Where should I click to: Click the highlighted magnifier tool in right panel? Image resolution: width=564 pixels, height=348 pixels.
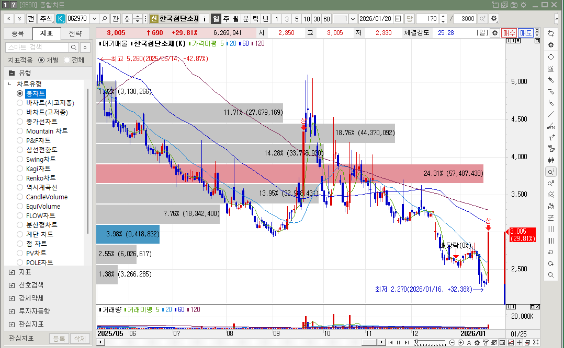click(x=551, y=172)
